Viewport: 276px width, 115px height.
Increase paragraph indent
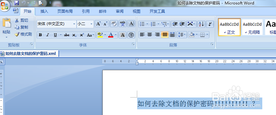pos(182,24)
